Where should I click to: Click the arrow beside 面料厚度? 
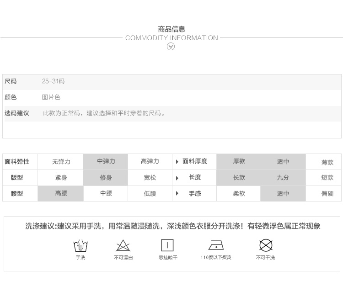tap(177, 162)
